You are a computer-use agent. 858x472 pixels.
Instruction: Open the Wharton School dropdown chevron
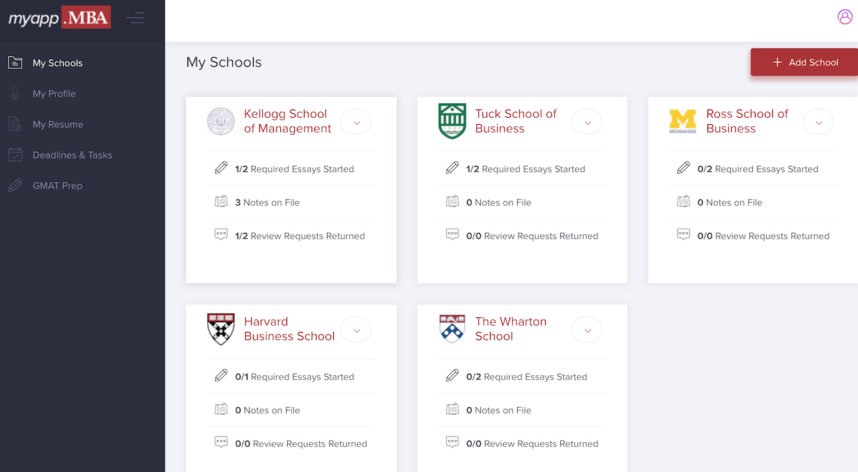tap(587, 330)
